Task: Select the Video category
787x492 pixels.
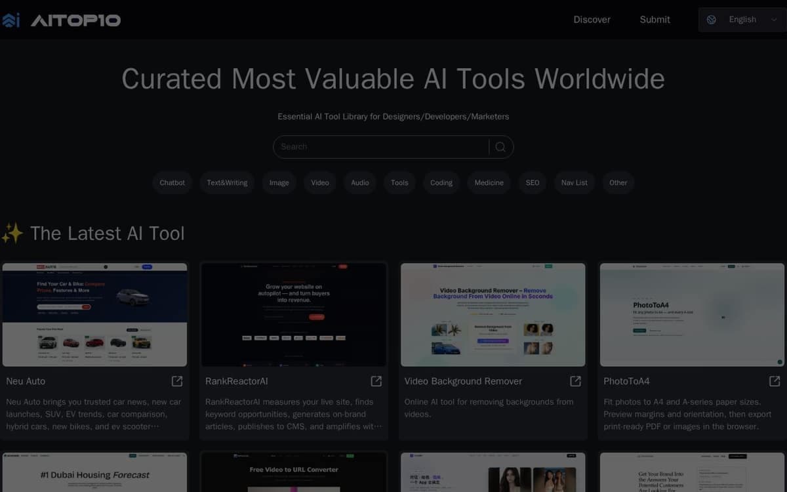Action: (x=320, y=183)
